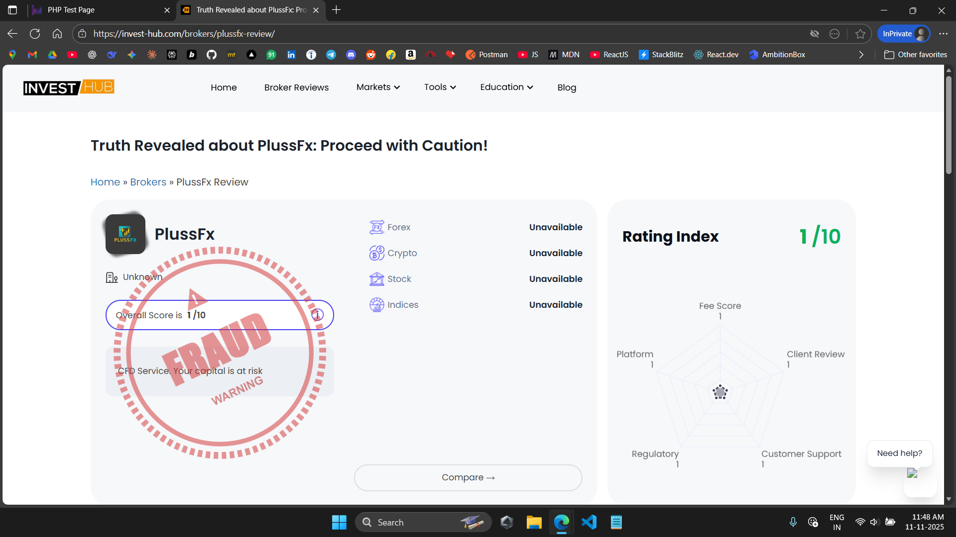Click the Compare button
956x537 pixels.
(468, 477)
